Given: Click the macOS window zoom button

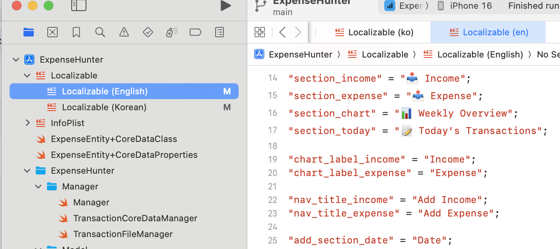Looking at the screenshot, I should 48,6.
